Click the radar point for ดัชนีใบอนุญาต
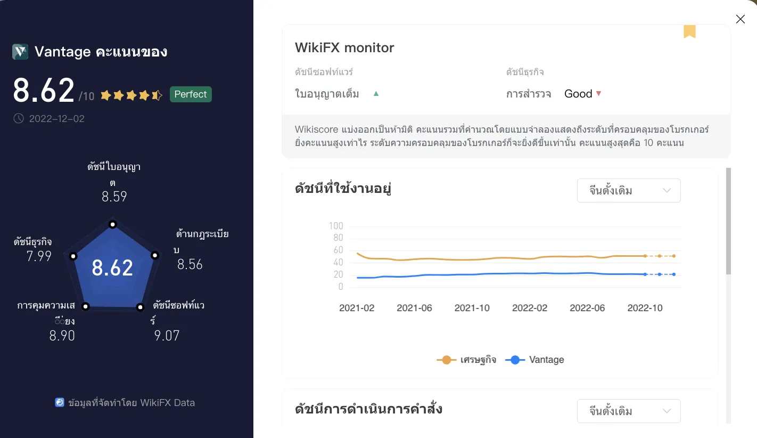Screen dimensions: 757x438 pos(112,224)
